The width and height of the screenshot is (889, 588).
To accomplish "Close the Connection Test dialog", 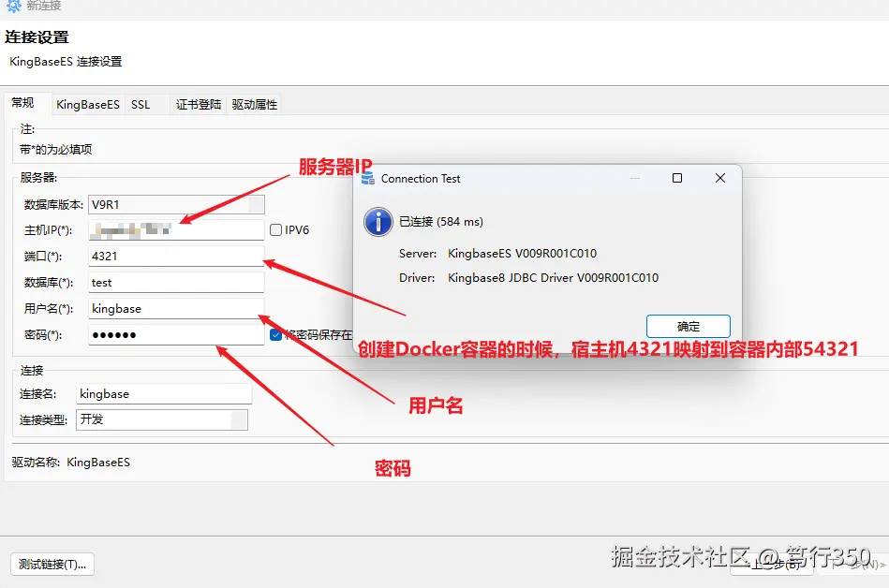I will (720, 178).
